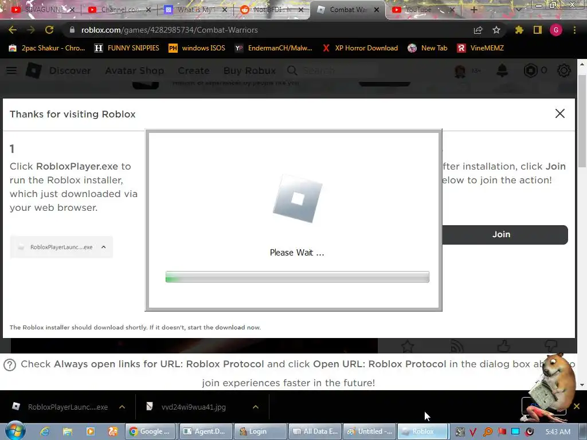Switch to Roblox taskbar window

click(422, 431)
